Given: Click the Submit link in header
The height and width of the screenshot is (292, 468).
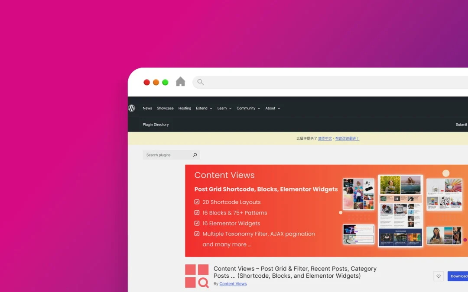Looking at the screenshot, I should (x=461, y=125).
